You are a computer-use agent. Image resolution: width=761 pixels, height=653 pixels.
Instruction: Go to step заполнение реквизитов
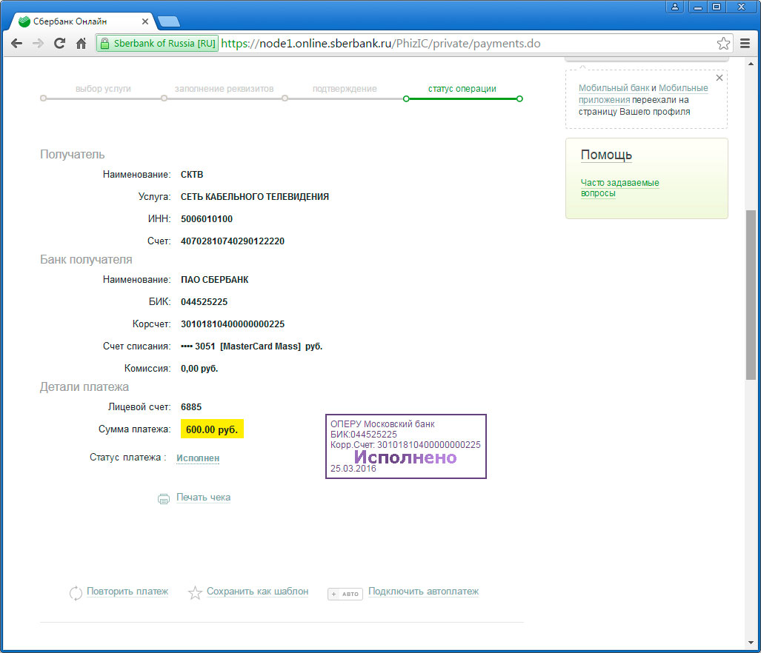[225, 89]
